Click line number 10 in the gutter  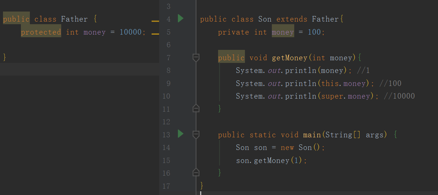pos(166,96)
